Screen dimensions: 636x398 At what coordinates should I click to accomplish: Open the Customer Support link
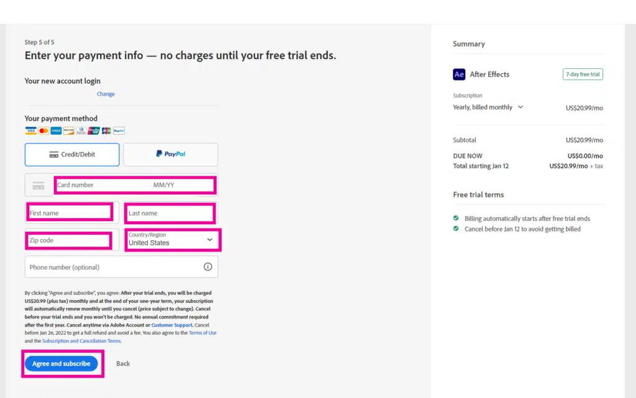click(171, 325)
